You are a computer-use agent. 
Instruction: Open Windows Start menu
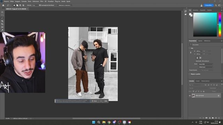(94, 122)
